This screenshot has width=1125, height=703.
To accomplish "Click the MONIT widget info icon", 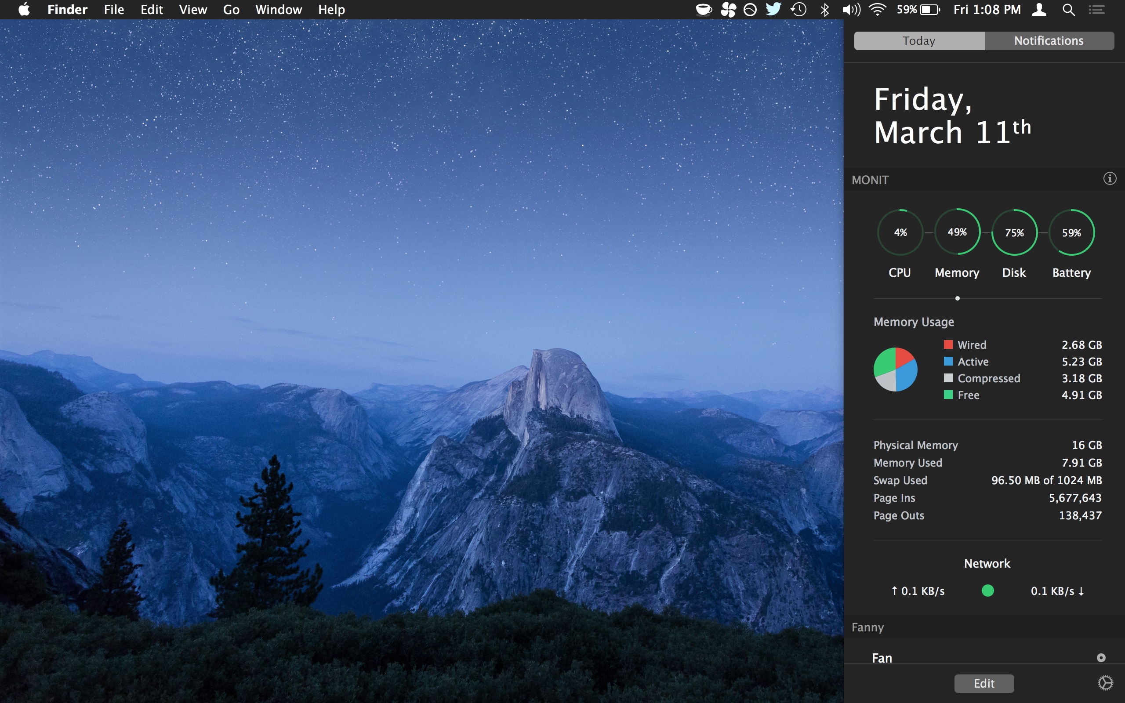I will (1110, 178).
